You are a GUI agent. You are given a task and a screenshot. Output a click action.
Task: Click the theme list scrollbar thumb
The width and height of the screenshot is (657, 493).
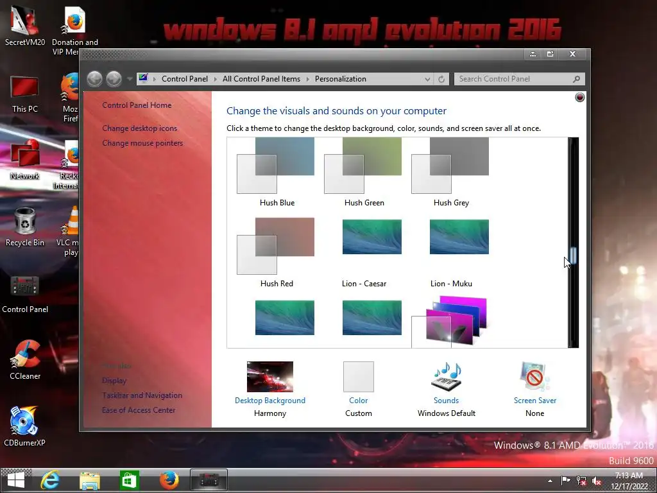(573, 255)
